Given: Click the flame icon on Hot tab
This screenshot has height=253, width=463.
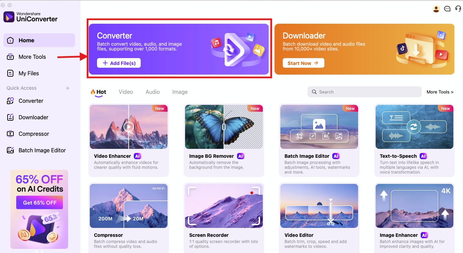Looking at the screenshot, I should (x=93, y=92).
